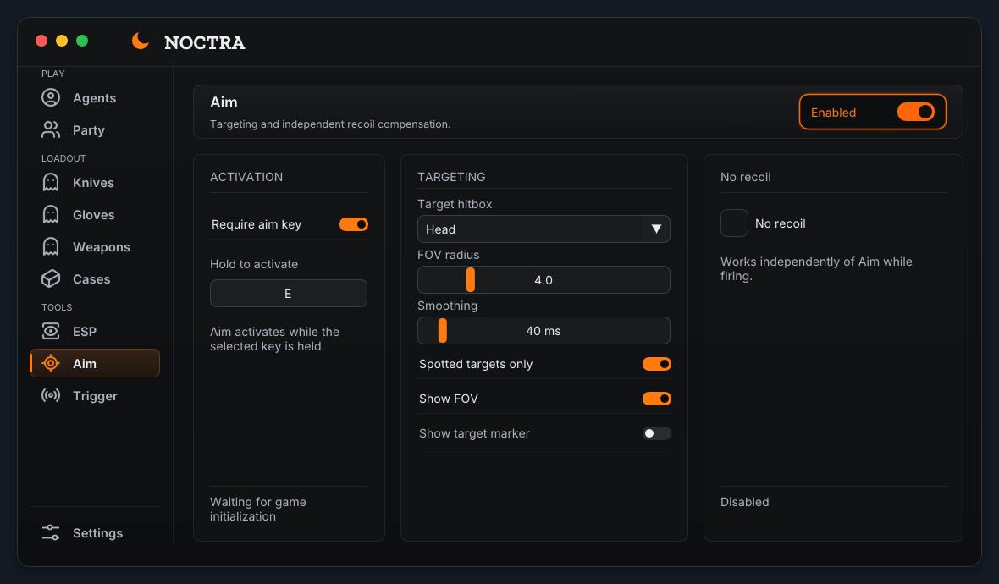
Task: Click the "Disabled" status text
Action: [745, 502]
